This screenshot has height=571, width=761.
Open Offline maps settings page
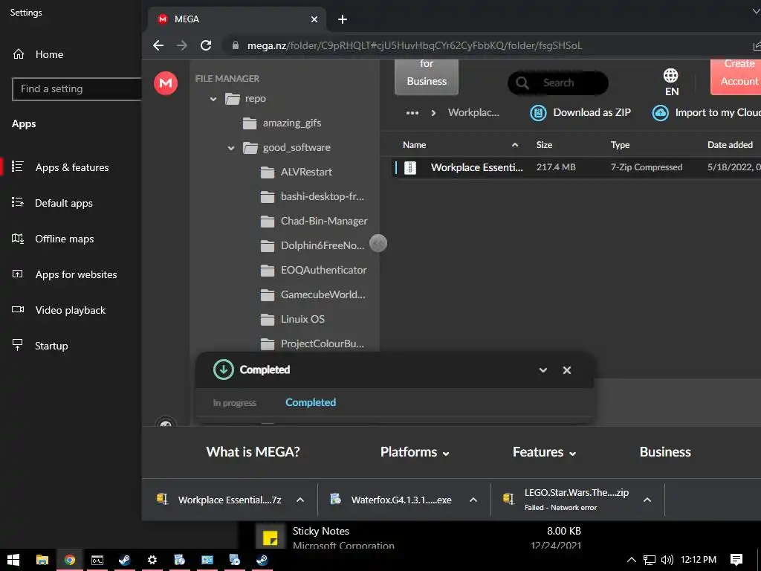click(x=64, y=239)
